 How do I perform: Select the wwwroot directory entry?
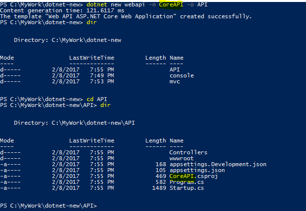coord(181,158)
